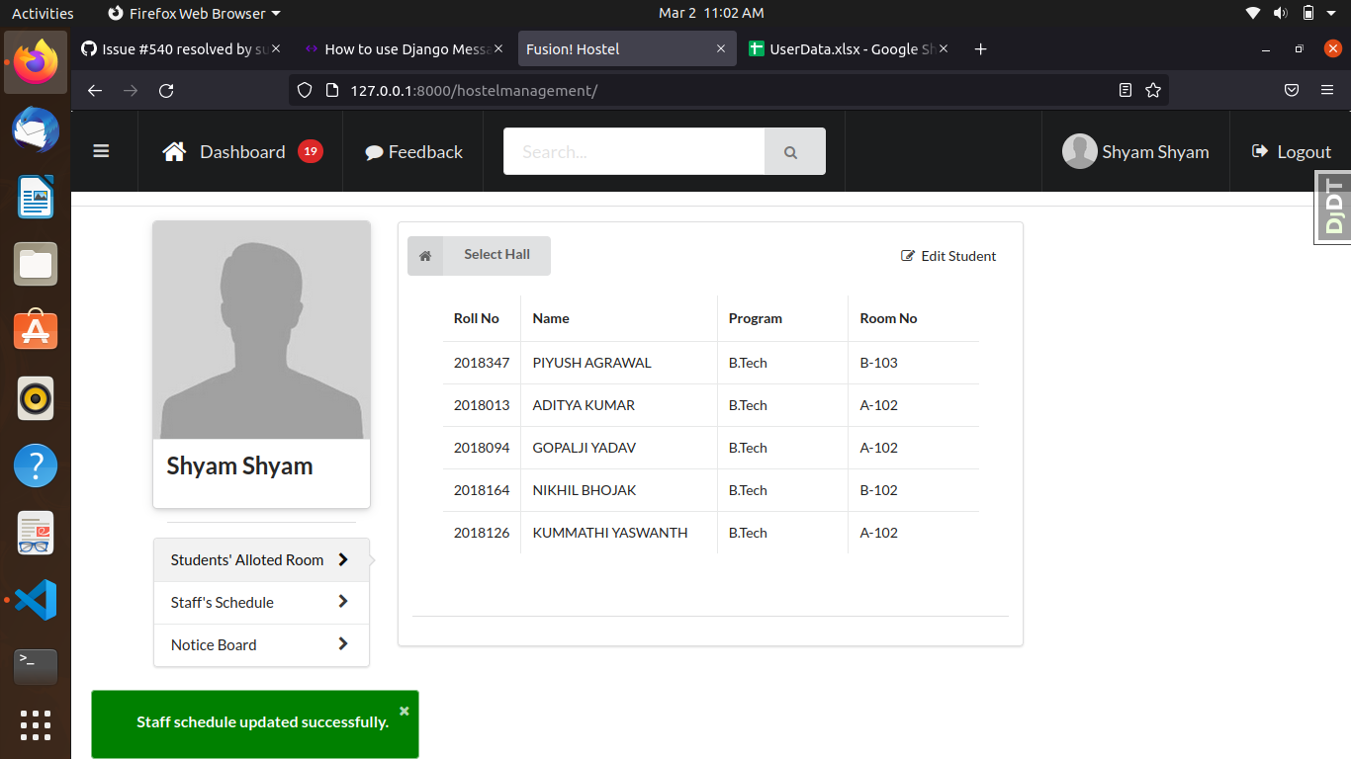
Task: Open the Pocket save icon
Action: click(1291, 90)
